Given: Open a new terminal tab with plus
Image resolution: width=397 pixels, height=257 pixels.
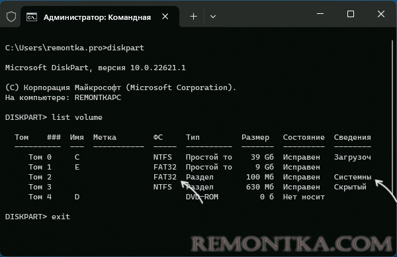Looking at the screenshot, I should pos(194,17).
